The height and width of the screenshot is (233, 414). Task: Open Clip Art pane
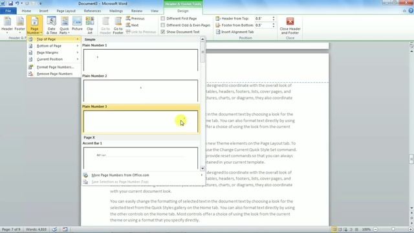pyautogui.click(x=90, y=25)
